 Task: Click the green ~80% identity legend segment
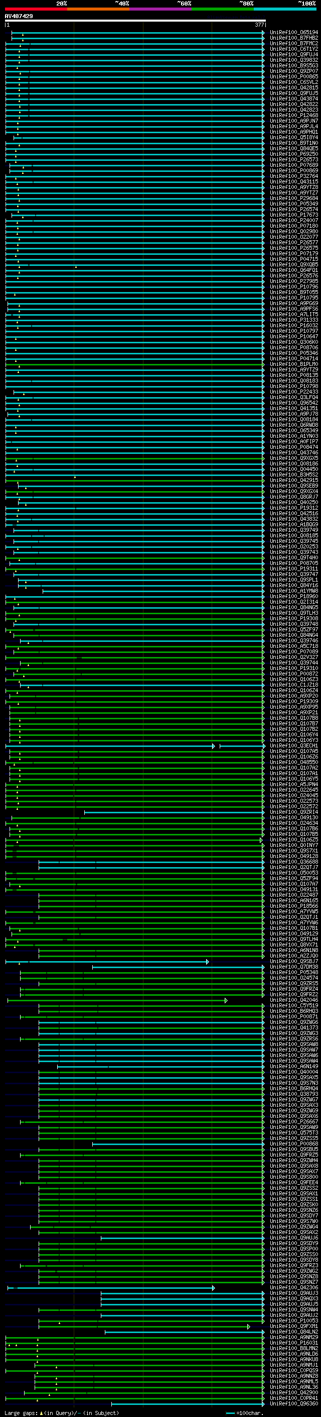click(x=222, y=9)
